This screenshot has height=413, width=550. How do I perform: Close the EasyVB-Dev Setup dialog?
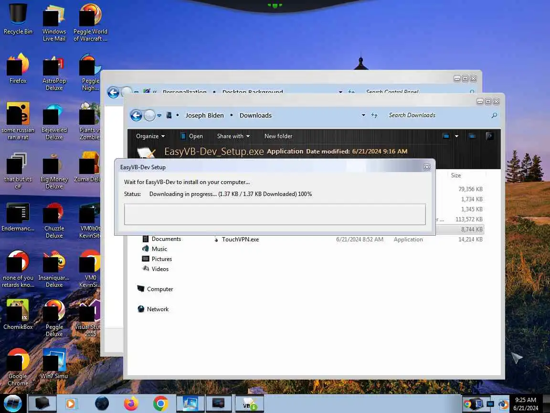(x=427, y=167)
